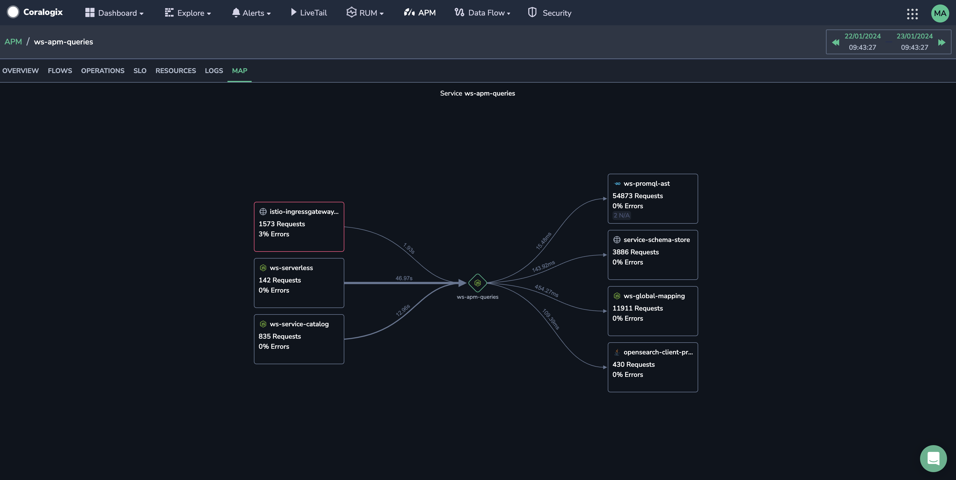Expand the Explore dropdown
Screen dimensions: 956x480
188,13
